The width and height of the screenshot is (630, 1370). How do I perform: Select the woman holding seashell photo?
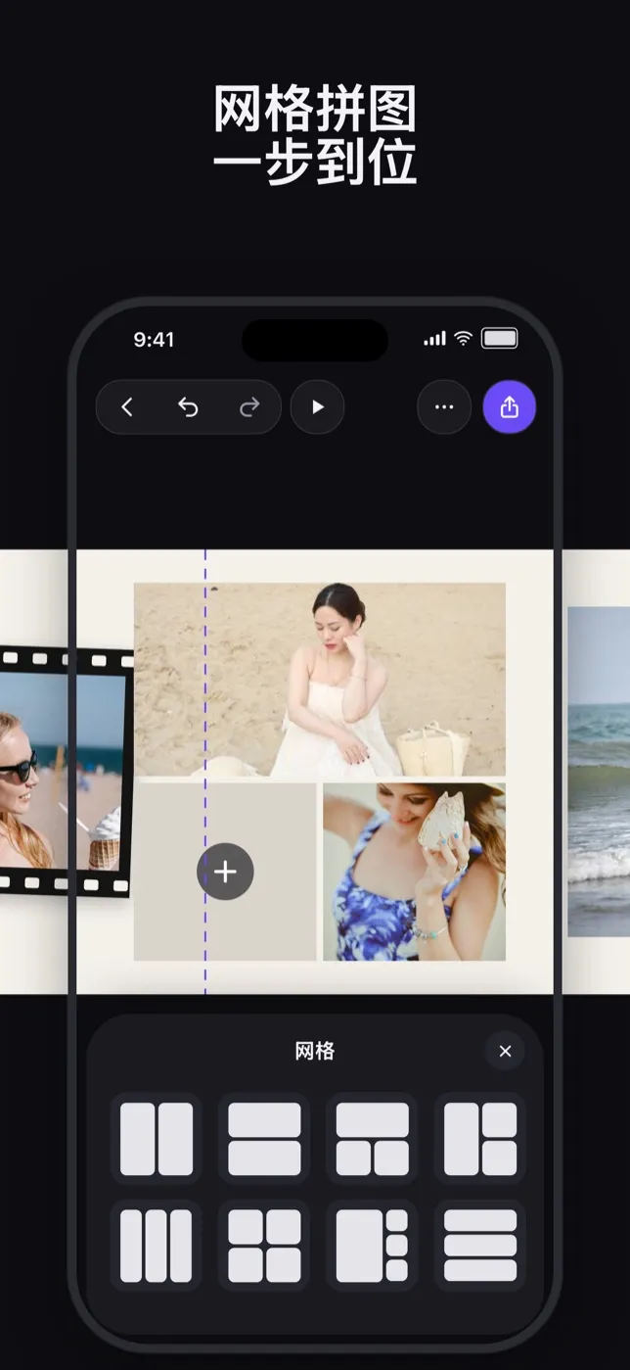(x=415, y=872)
